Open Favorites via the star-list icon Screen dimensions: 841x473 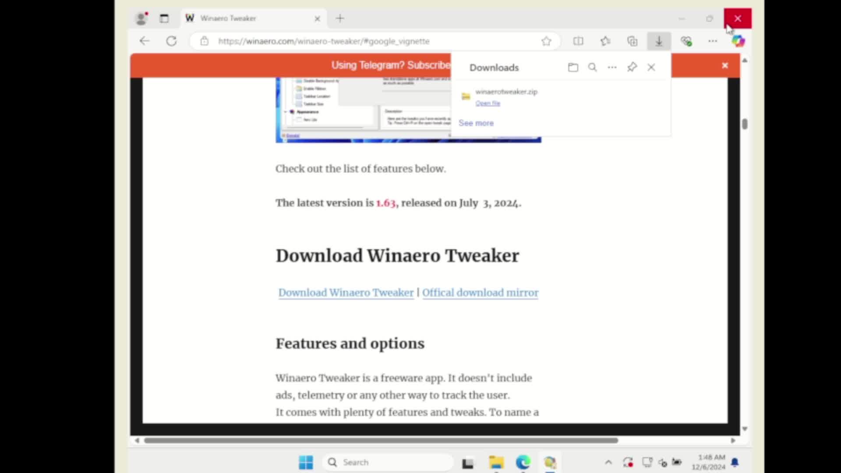[605, 41]
